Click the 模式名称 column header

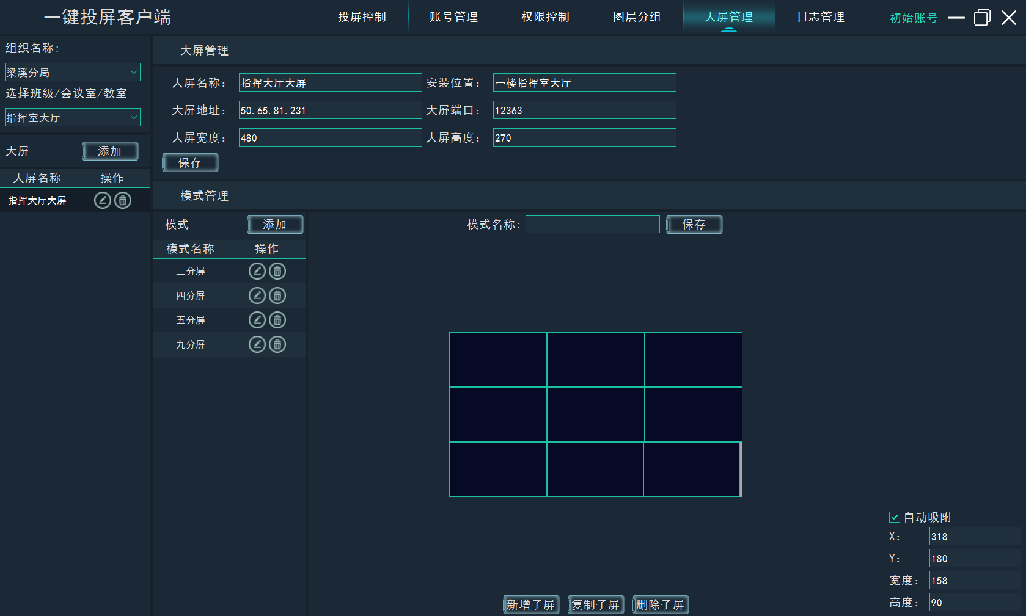[191, 248]
